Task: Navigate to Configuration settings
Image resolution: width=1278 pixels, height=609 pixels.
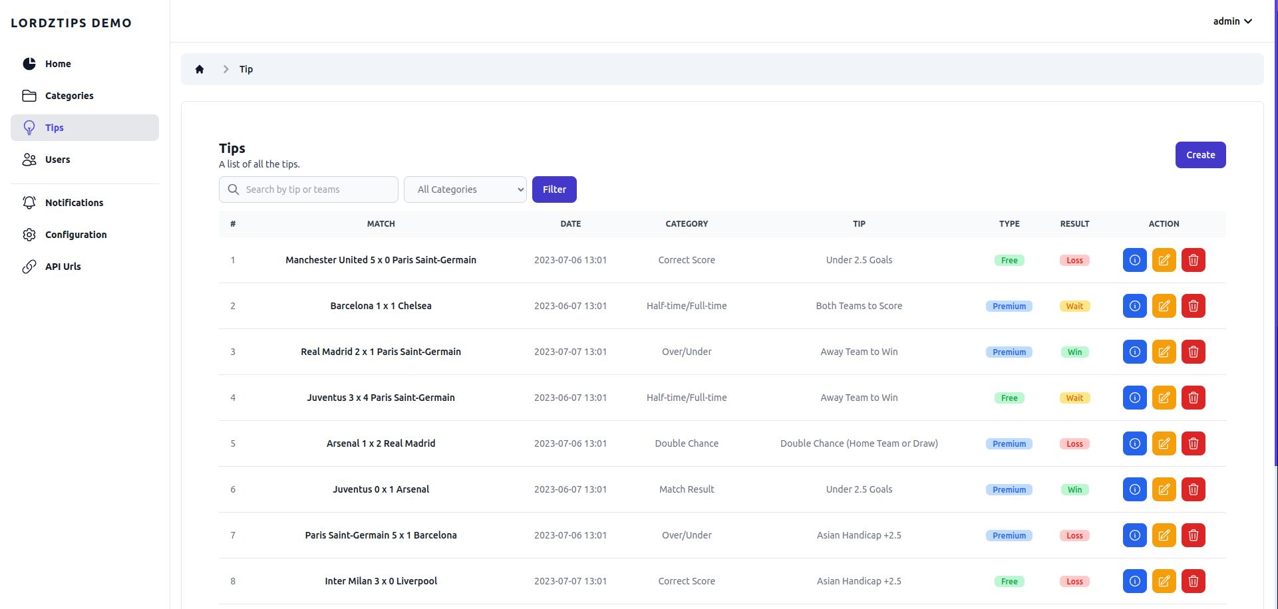Action: coord(76,235)
